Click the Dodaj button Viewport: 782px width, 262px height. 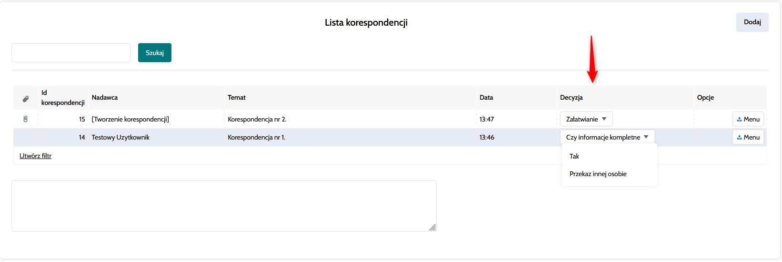[x=752, y=22]
